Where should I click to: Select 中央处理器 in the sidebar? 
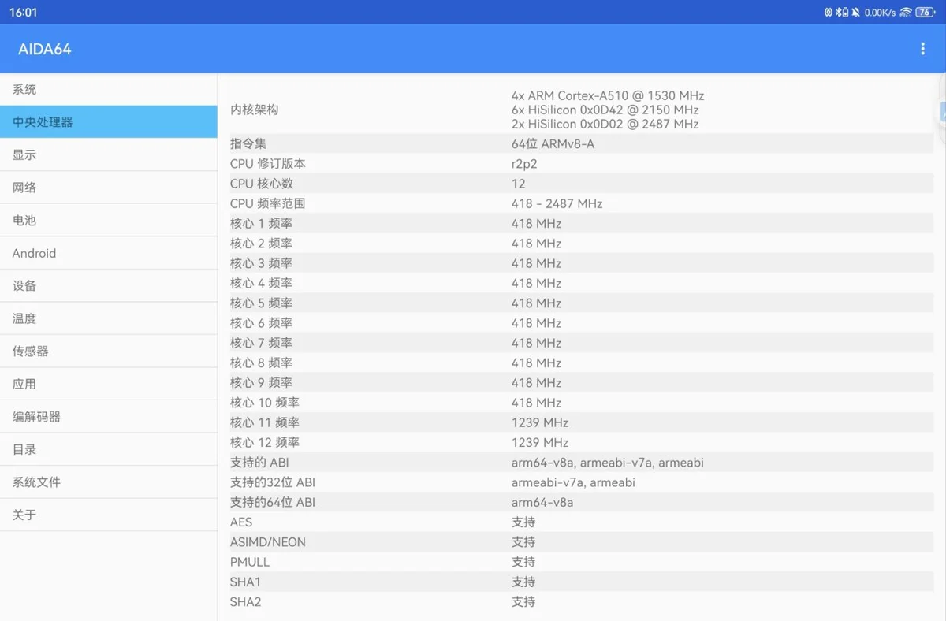tap(109, 122)
